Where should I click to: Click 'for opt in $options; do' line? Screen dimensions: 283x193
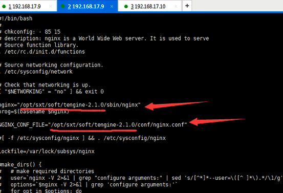pos(46,190)
